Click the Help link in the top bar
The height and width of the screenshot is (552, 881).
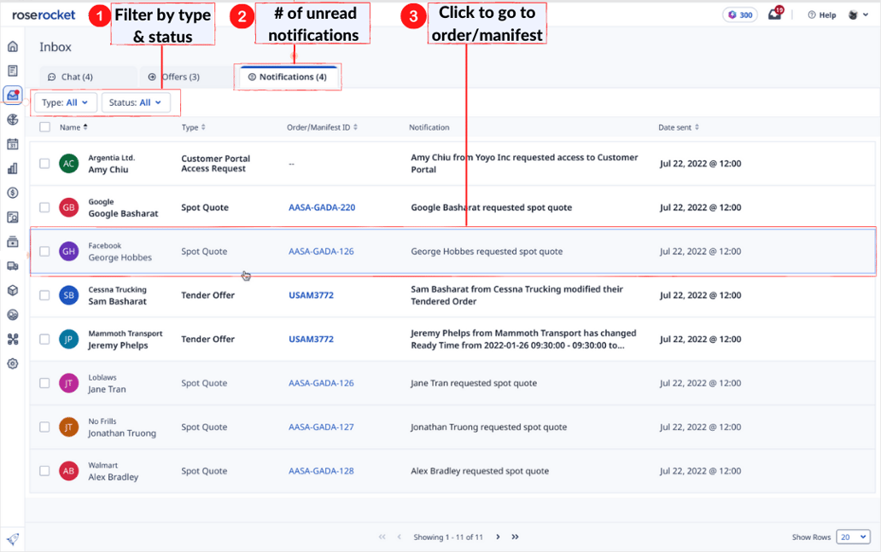point(825,14)
